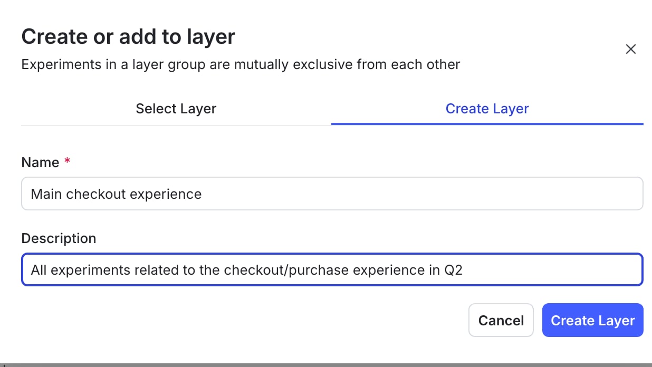Select the 'Create or add to layer' heading
Screen dimensions: 652x367
pos(128,37)
